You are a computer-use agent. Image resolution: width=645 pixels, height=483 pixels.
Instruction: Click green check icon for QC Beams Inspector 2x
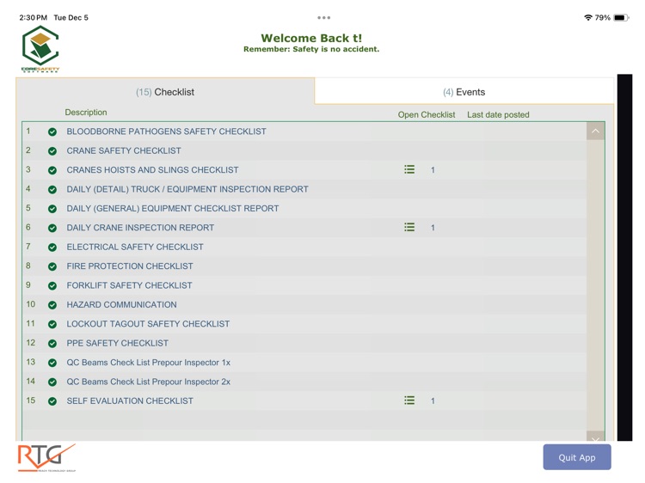click(52, 382)
